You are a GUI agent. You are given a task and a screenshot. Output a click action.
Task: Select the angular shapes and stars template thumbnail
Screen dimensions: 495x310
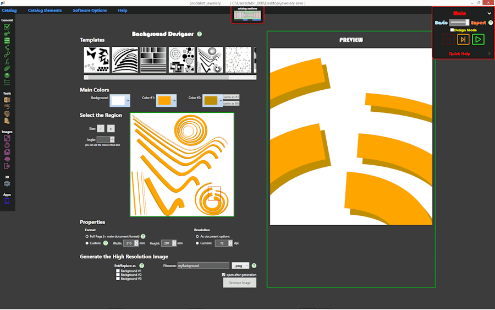(97, 59)
